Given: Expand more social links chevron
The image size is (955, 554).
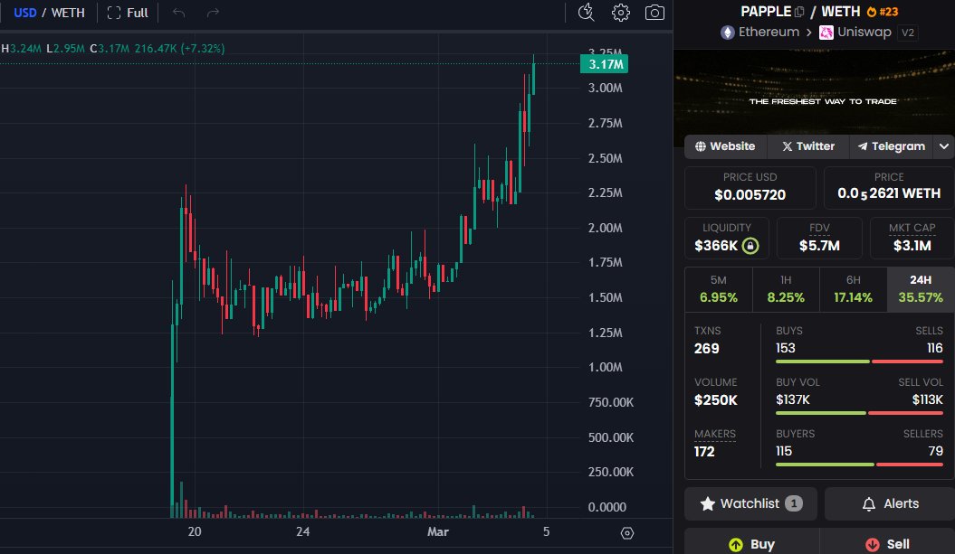Looking at the screenshot, I should coord(944,146).
